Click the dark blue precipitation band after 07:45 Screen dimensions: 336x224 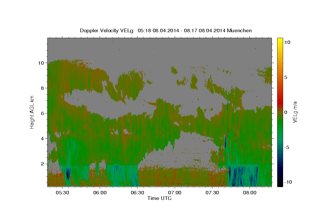(x=243, y=176)
